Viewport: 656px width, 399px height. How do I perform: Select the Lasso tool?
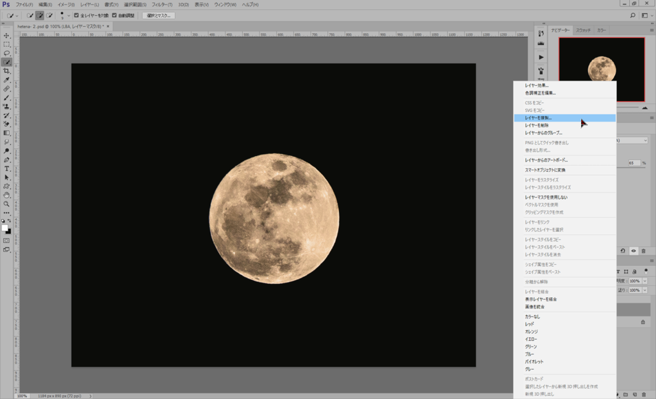[6, 54]
